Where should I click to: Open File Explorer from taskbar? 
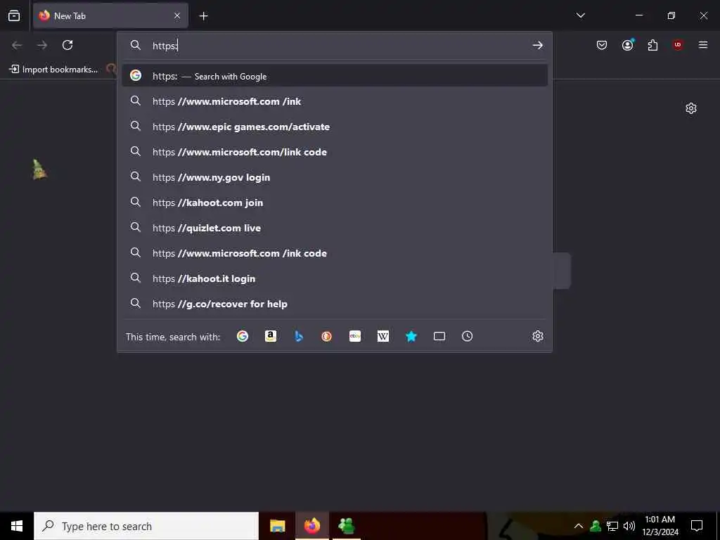277,526
